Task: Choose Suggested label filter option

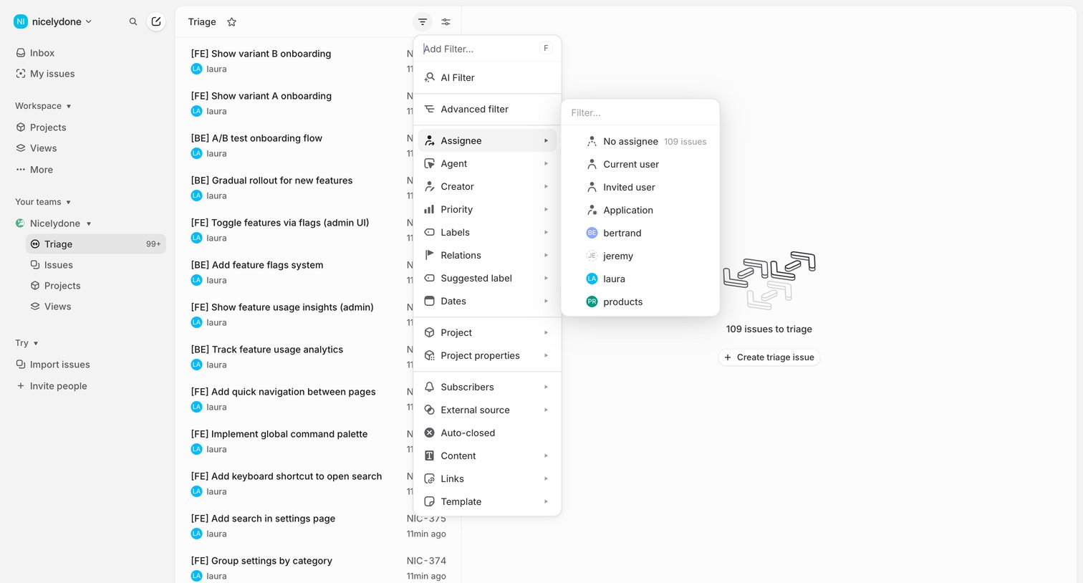Action: [x=487, y=278]
